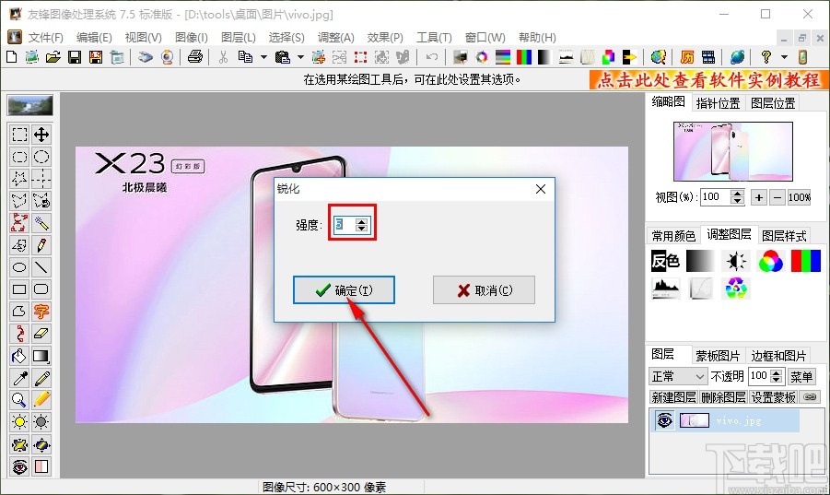This screenshot has height=495, width=830.
Task: Select the rectangular marquee selection tool
Action: (x=19, y=135)
